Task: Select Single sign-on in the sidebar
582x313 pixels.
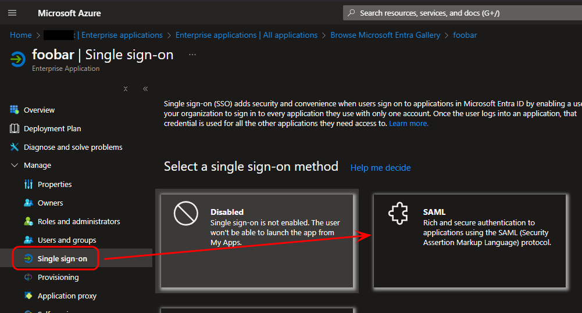Action: [62, 258]
